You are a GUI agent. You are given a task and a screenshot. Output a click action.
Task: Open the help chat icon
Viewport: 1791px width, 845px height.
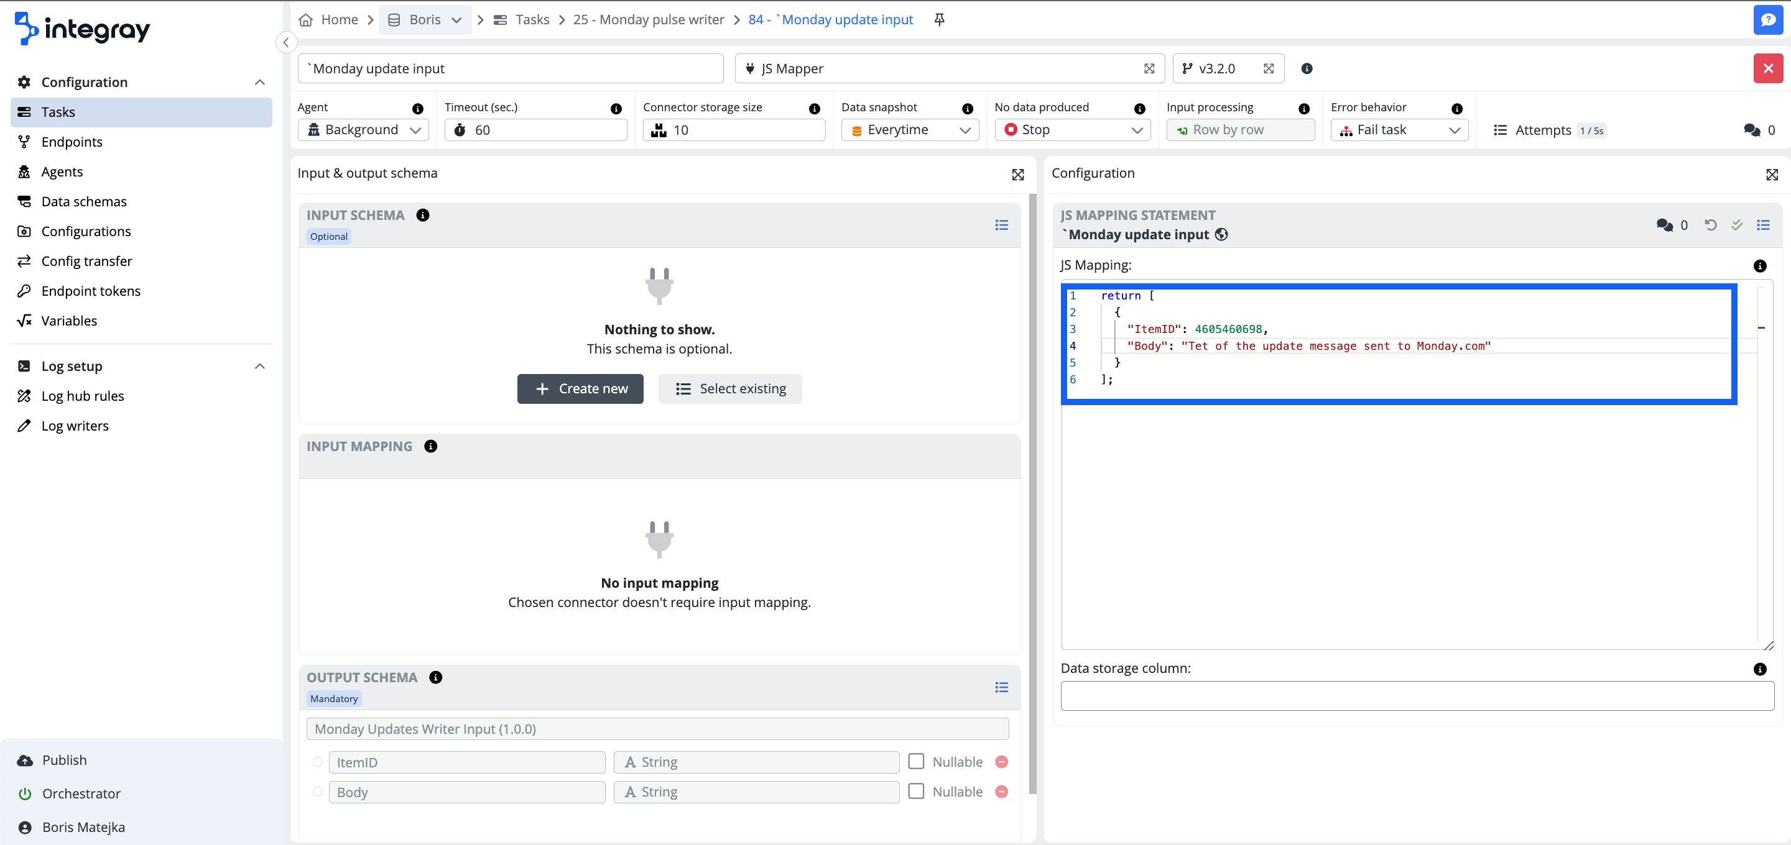point(1767,19)
